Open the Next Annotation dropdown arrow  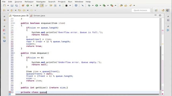[x=8, y=10]
